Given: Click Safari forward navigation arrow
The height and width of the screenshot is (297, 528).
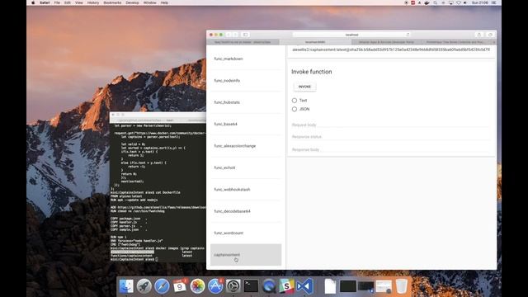Looking at the screenshot, I should (x=235, y=35).
